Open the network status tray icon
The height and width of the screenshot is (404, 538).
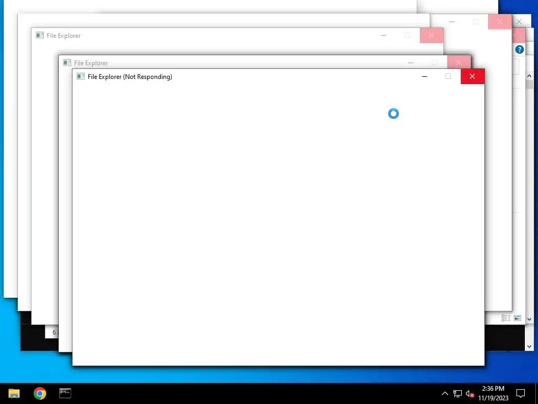(x=458, y=393)
